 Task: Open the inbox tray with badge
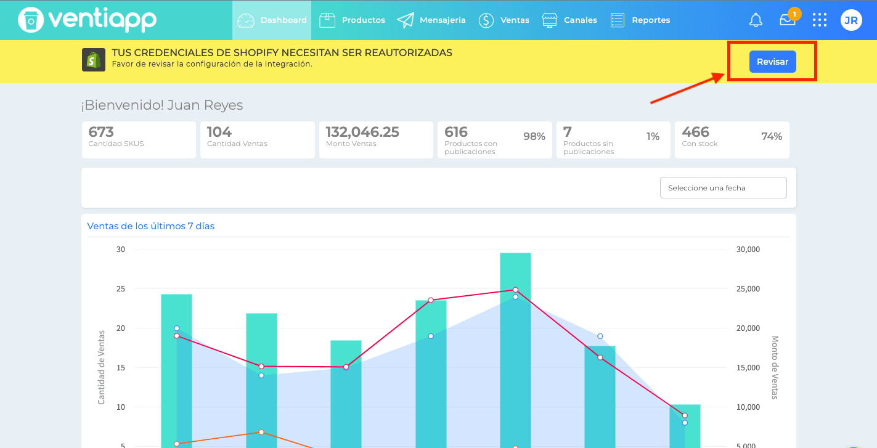click(x=788, y=20)
